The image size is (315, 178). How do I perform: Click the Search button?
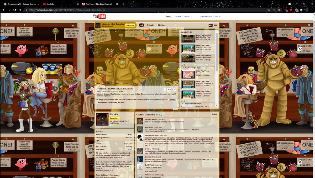point(169,16)
